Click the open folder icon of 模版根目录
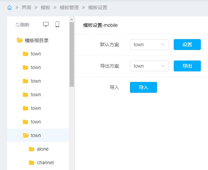208x170 pixels. click(x=20, y=40)
